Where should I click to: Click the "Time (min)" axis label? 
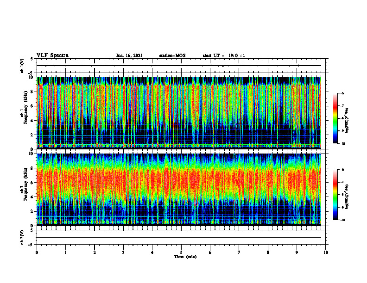(x=185, y=257)
